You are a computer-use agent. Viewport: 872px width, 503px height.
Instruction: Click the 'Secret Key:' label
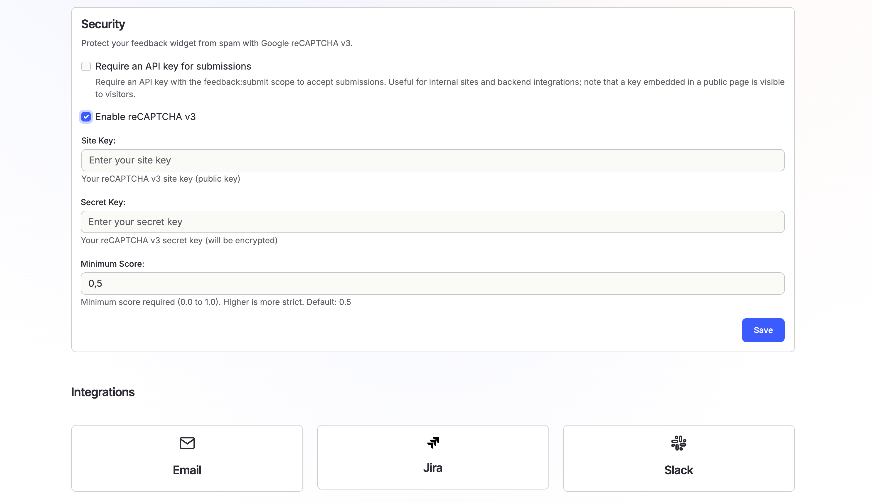tap(103, 202)
